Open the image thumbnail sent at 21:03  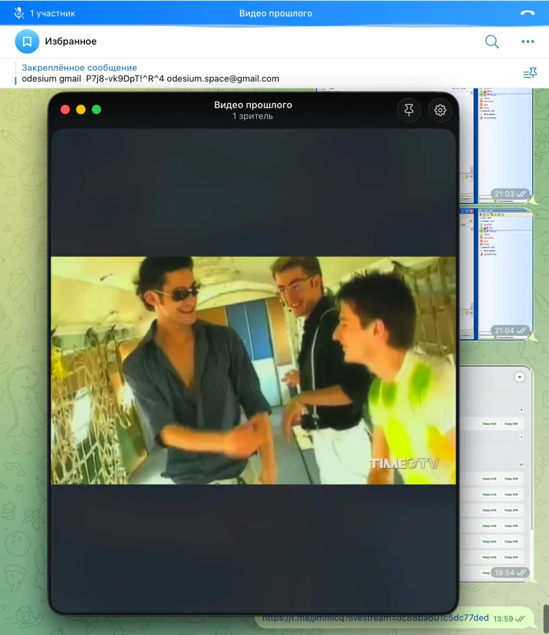(496, 146)
